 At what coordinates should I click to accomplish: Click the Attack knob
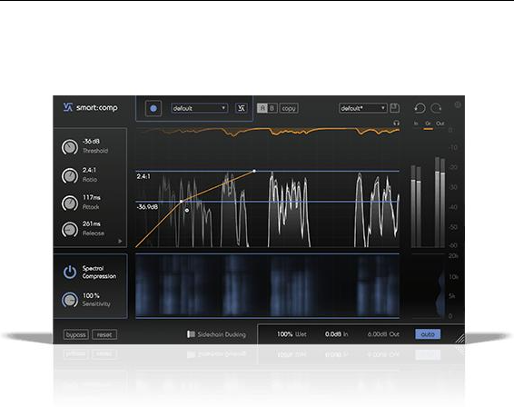(70, 203)
